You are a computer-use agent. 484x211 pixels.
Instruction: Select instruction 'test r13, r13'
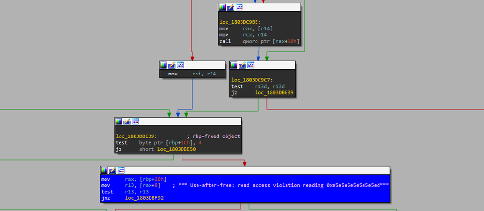pyautogui.click(x=125, y=192)
